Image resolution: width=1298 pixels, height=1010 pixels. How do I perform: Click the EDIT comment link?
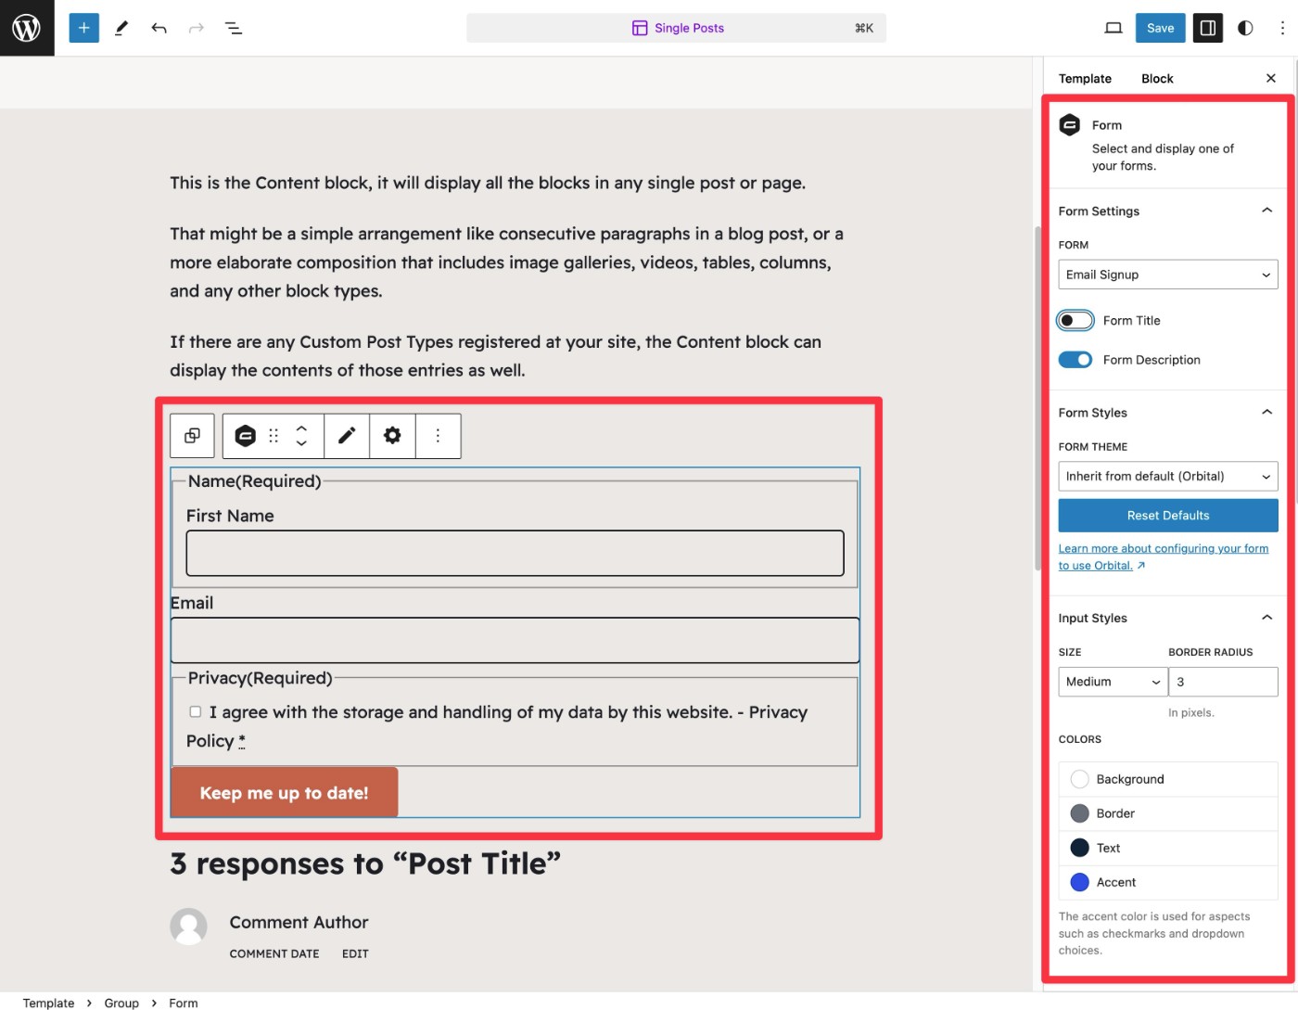pos(355,953)
